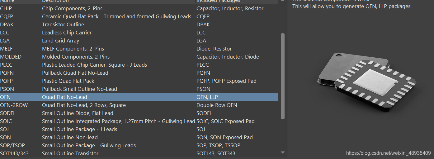Select the CHIP component row

click(x=72, y=8)
